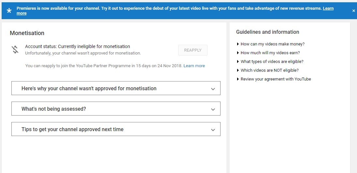This screenshot has width=357, height=173.
Task: Click the "Guidelines and information" heading
Action: point(267,32)
